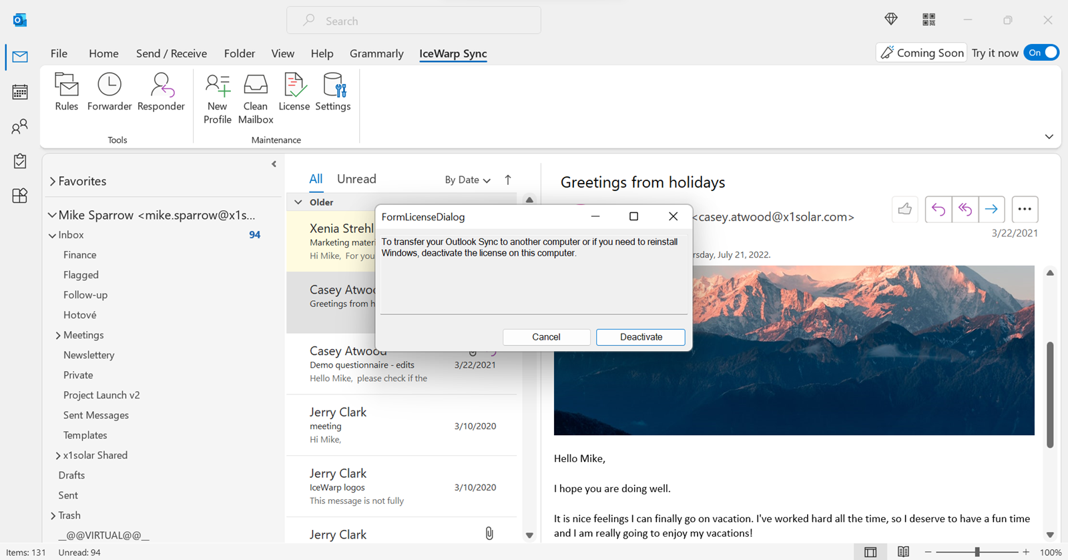1068x560 pixels.
Task: Expand the Meetings folder
Action: 58,335
